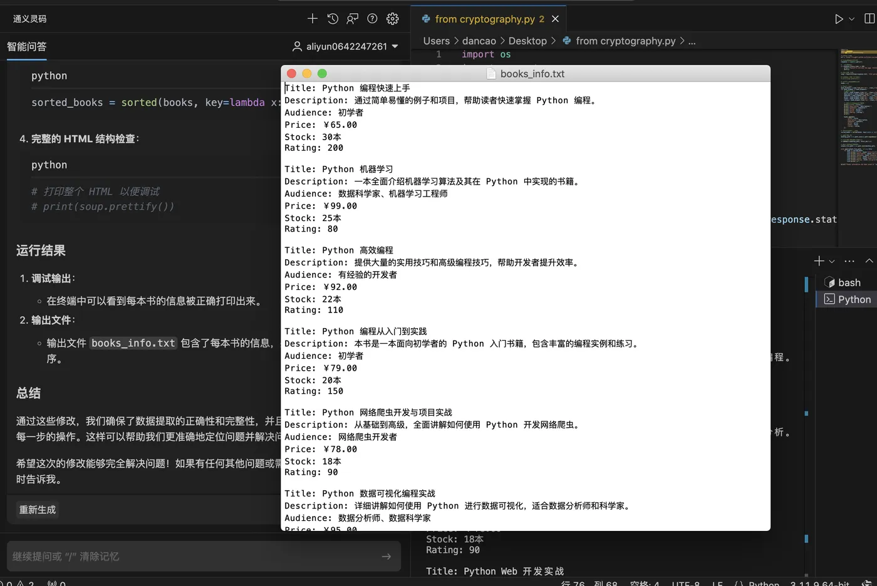Screen dimensions: 877x586
Task: Click the 'Audience: 数据分析师、数据科学家' line
Action: point(358,518)
